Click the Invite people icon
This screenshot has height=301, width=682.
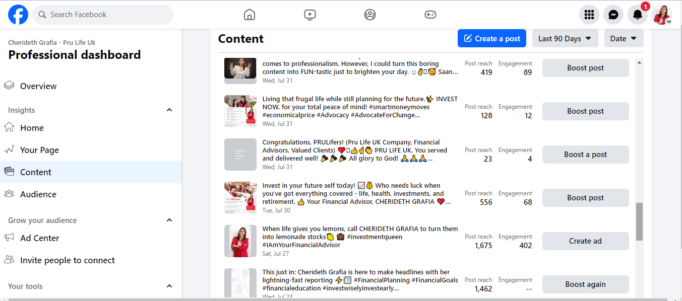click(9, 260)
